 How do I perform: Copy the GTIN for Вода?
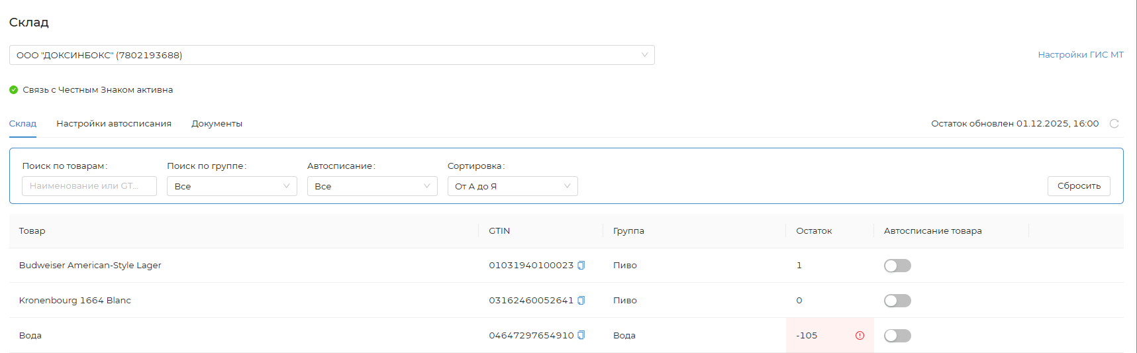581,336
